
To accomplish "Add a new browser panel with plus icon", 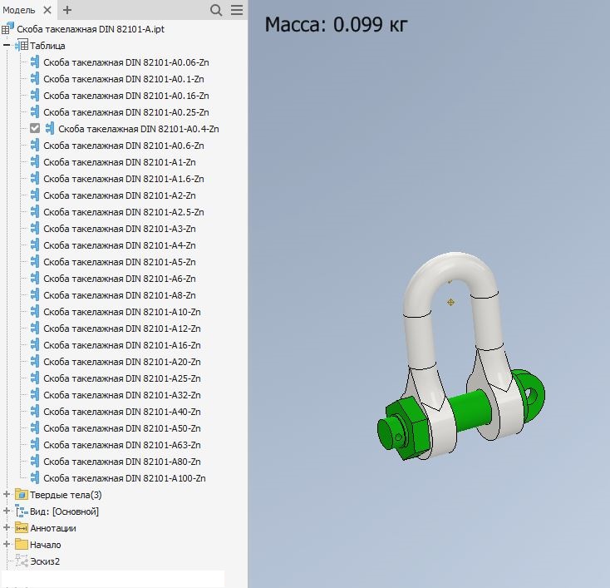I will pyautogui.click(x=67, y=10).
